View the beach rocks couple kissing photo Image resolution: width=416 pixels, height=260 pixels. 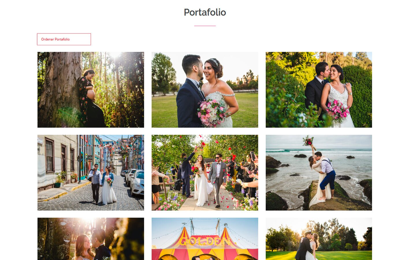[x=319, y=173]
